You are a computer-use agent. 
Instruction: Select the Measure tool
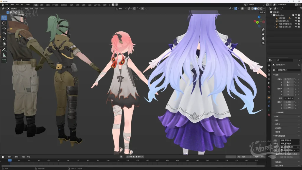point(4,55)
